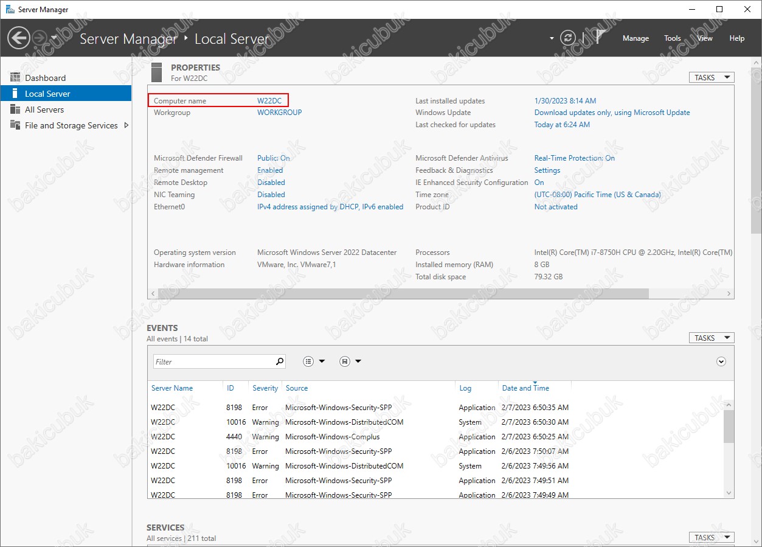Image resolution: width=762 pixels, height=547 pixels.
Task: Click the magnifier search icon in Filter box
Action: [x=280, y=361]
